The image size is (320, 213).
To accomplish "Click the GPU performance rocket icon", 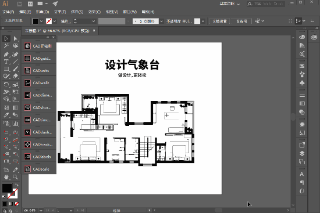I will [x=55, y=3].
